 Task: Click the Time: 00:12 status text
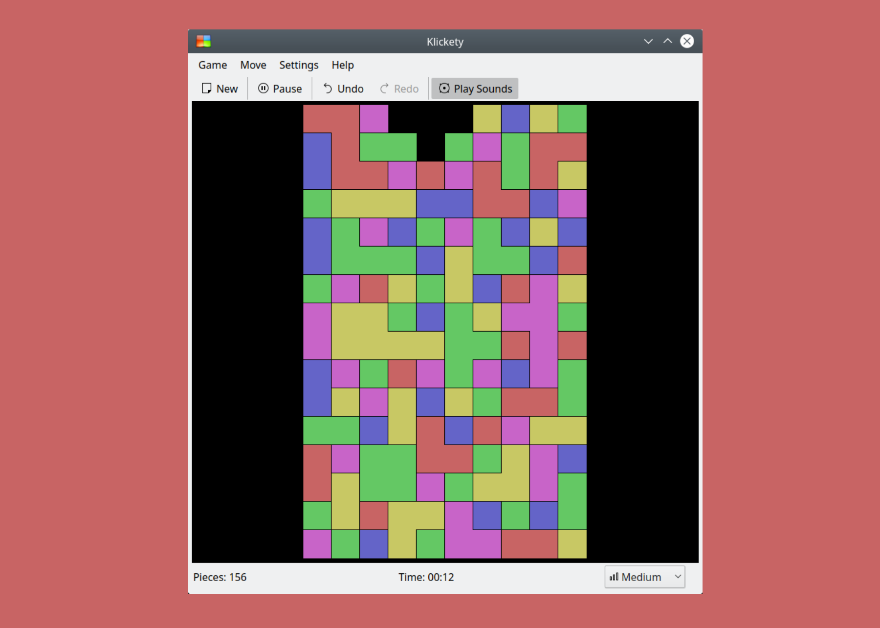tap(426, 577)
